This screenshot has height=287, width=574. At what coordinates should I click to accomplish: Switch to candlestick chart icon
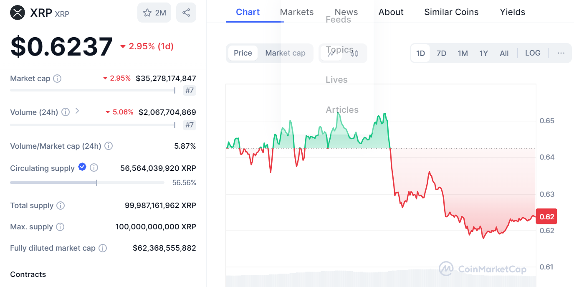(354, 53)
